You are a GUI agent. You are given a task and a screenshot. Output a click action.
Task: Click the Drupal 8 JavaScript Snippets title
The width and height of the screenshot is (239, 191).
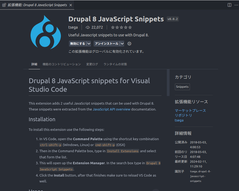click(x=116, y=19)
